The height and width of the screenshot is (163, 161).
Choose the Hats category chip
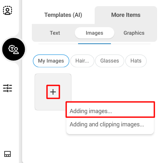136,61
